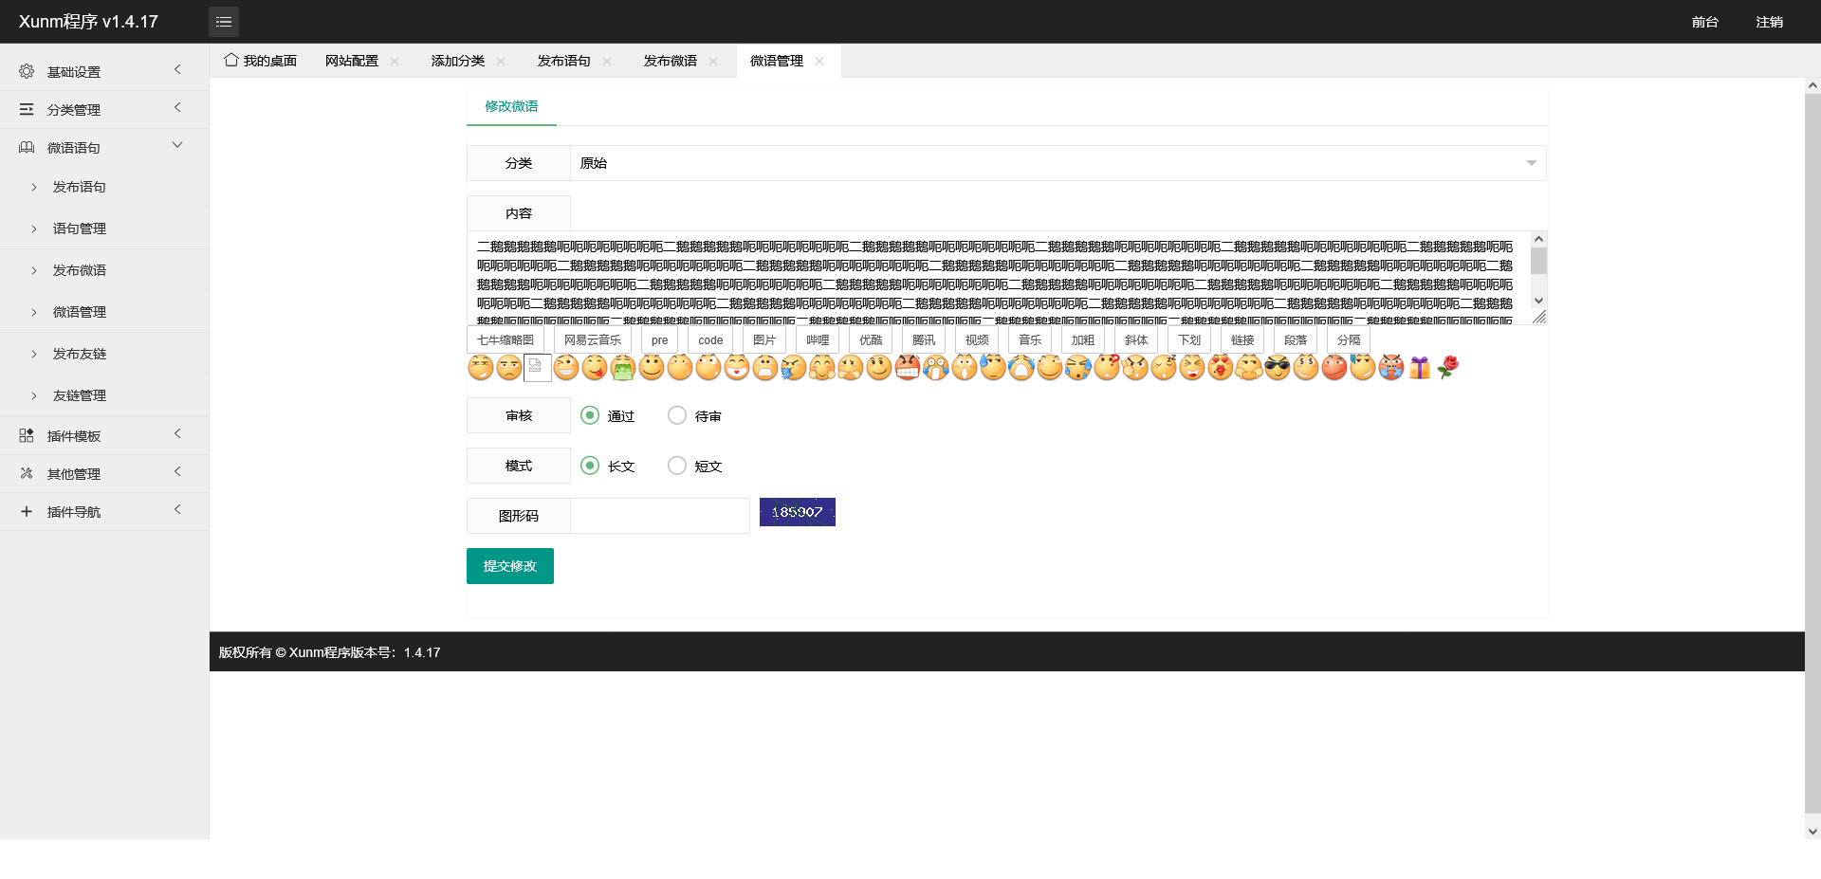Toggle the sidebar collapse menu icon
Image resolution: width=1821 pixels, height=879 pixels.
pos(224,22)
